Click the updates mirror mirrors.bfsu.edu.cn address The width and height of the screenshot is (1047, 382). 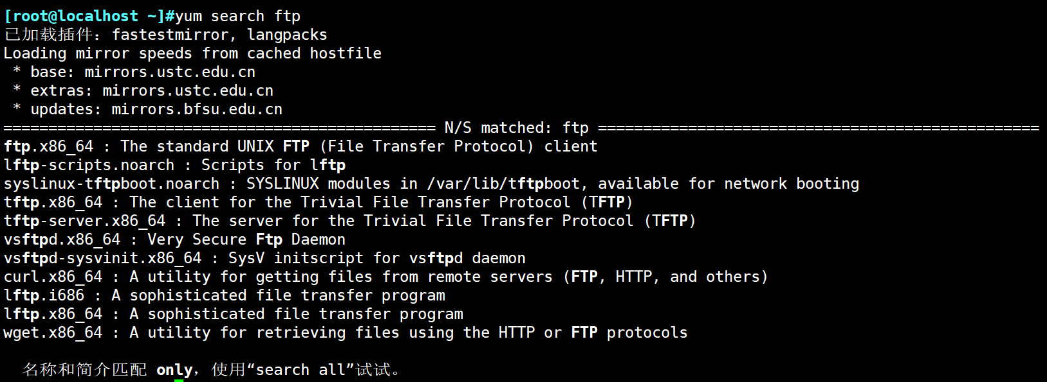[197, 109]
